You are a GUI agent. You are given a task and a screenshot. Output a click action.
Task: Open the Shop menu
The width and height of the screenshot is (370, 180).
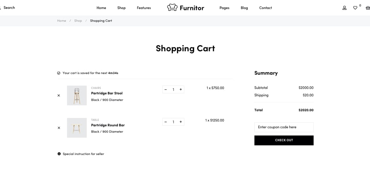121,8
